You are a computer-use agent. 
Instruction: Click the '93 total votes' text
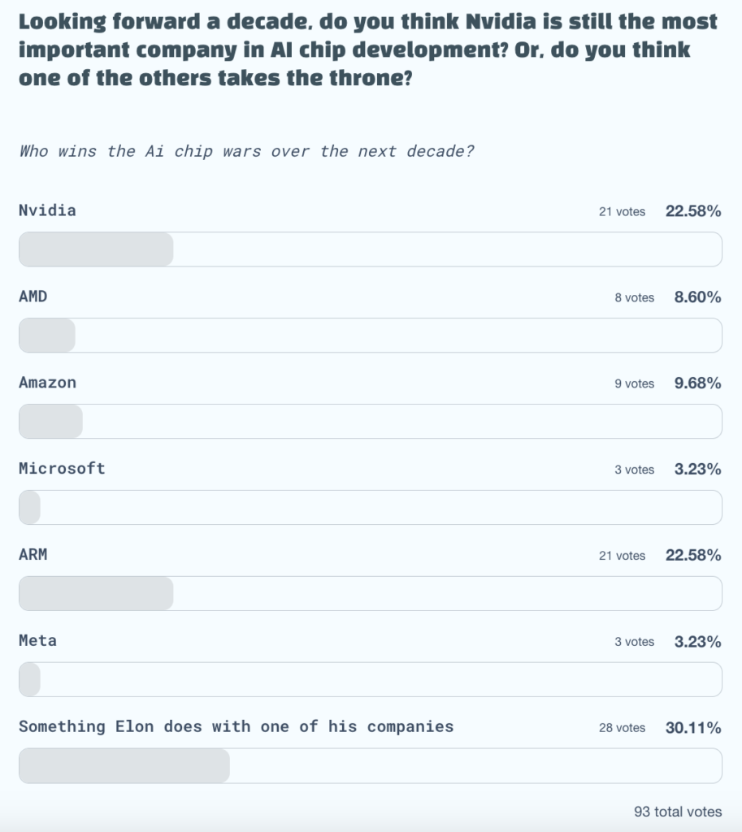click(677, 812)
